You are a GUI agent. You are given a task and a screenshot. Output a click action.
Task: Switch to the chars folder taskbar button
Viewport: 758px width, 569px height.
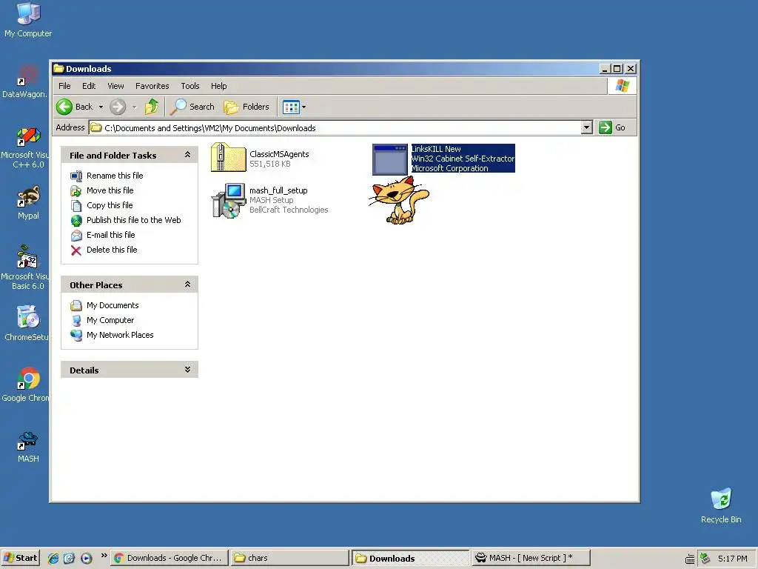pos(289,558)
